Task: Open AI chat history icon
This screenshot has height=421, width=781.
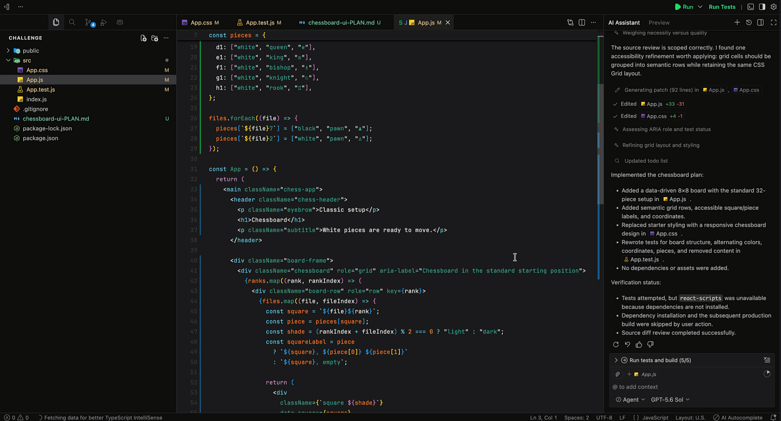Action: [x=749, y=22]
